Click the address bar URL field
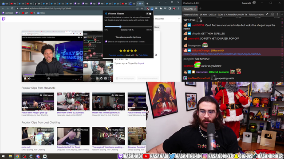 click(76, 8)
